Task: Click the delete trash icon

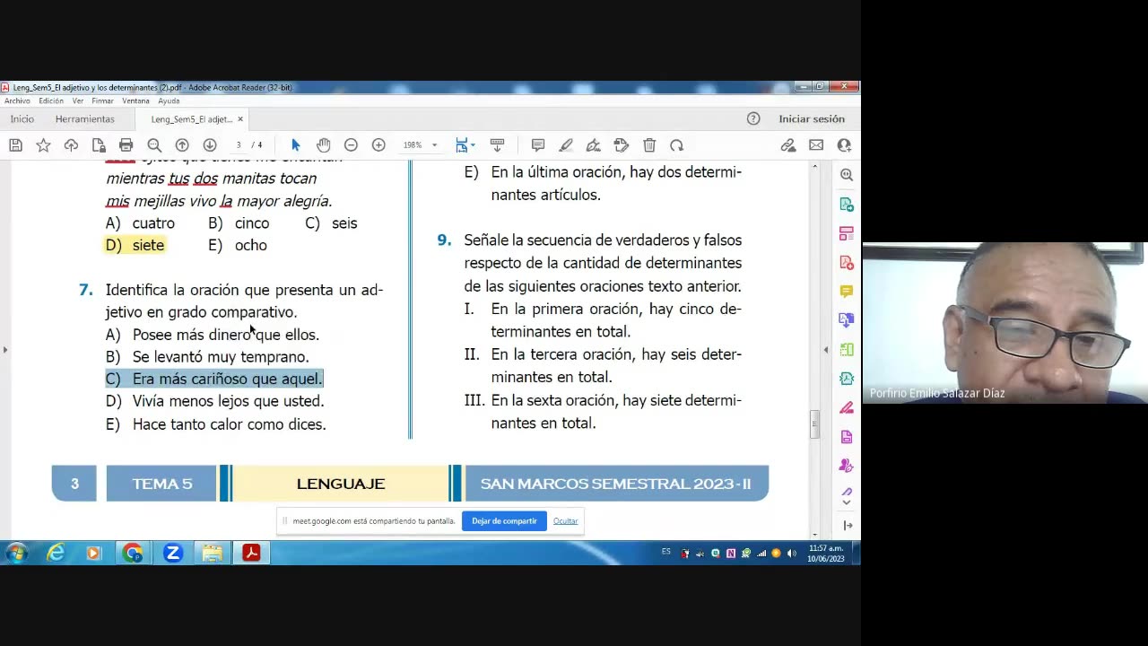Action: [x=649, y=145]
